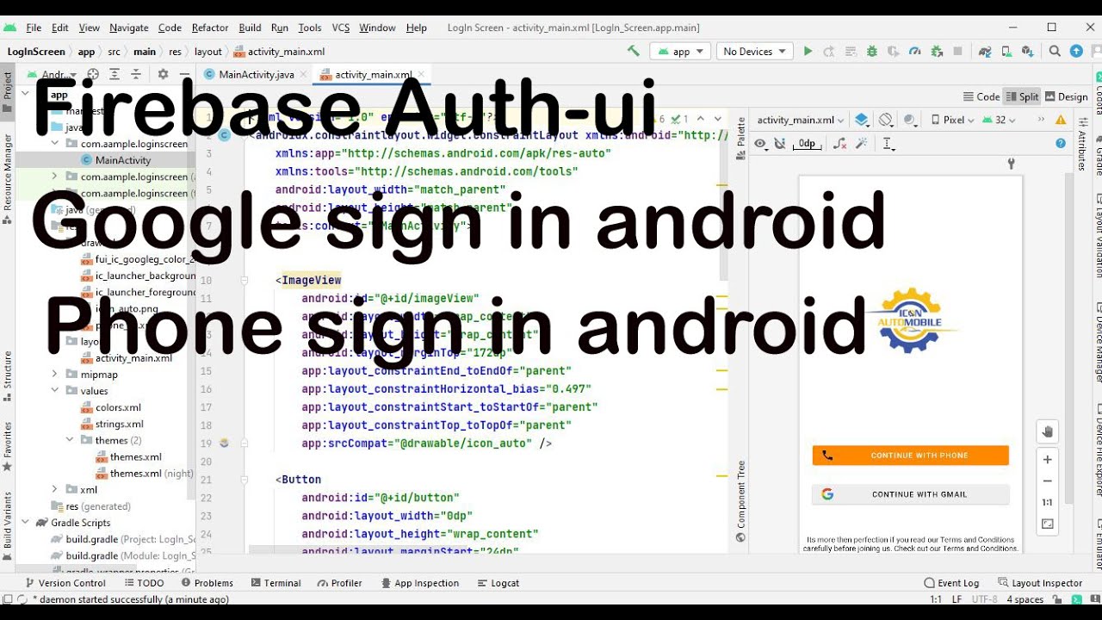Zoom out the layout preview
Image resolution: width=1102 pixels, height=620 pixels.
[1048, 481]
